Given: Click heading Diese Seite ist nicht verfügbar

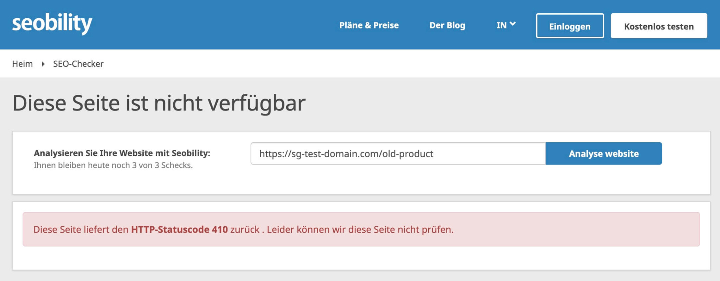Looking at the screenshot, I should [x=159, y=103].
